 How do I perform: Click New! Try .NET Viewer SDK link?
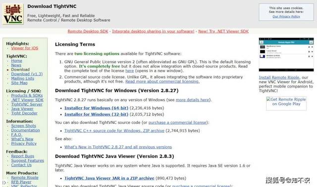(x=223, y=31)
